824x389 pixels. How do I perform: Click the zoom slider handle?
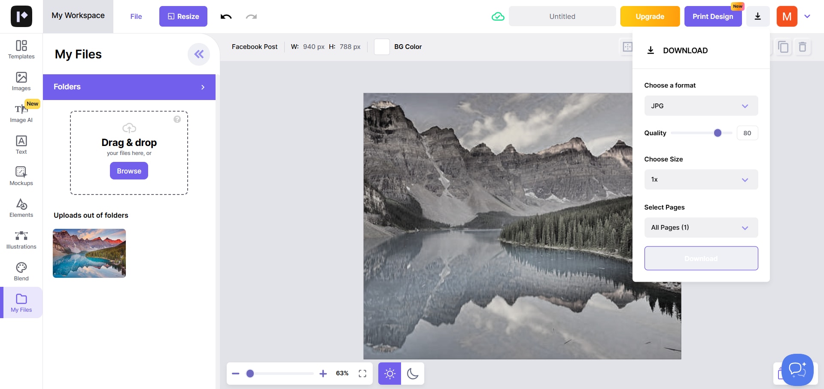coord(250,374)
